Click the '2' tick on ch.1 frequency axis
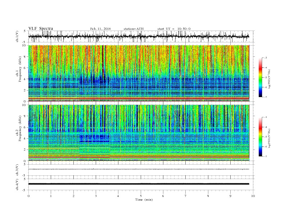Image resolution: width=285 pixels, height=220 pixels. (x=25, y=90)
